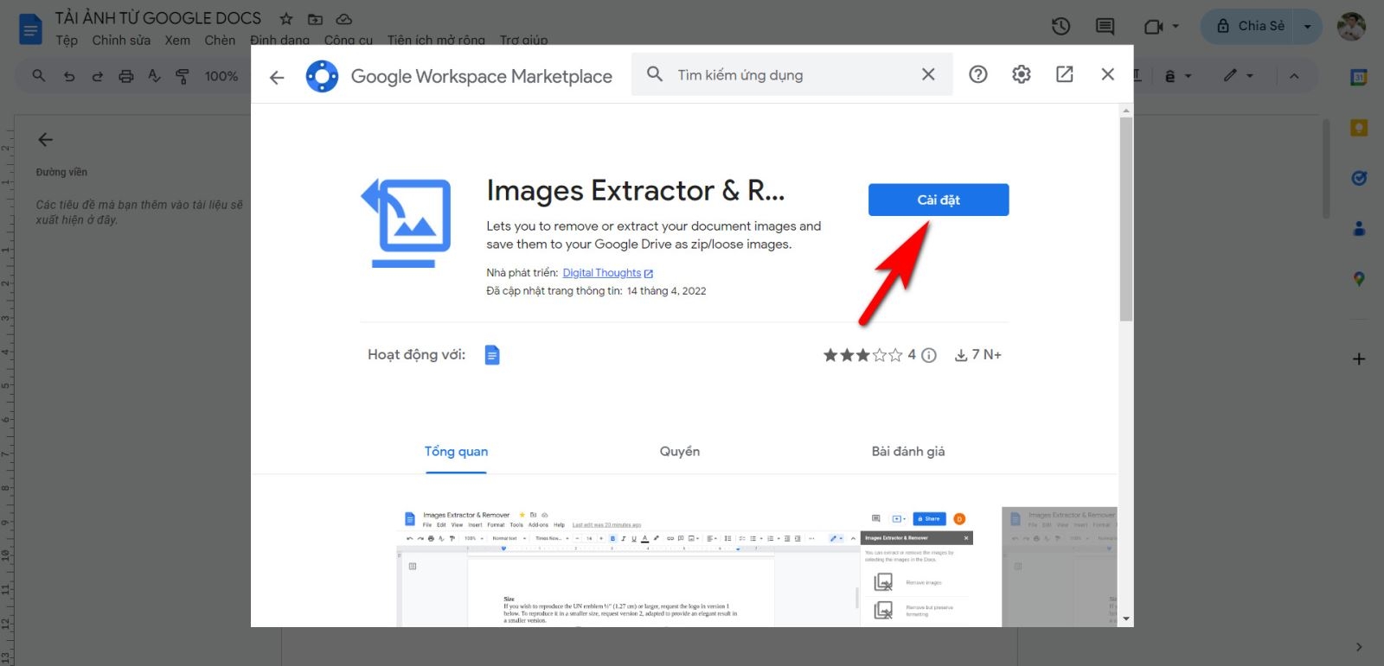Clear the marketplace search box

click(x=928, y=74)
